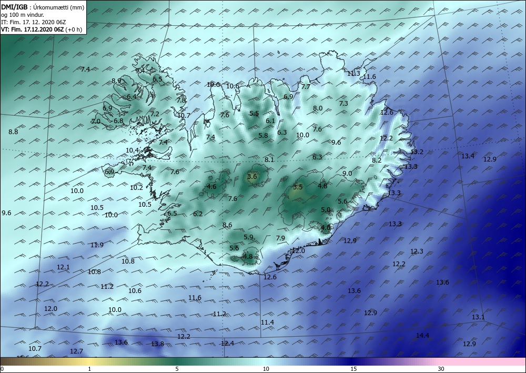Screen dimensions: 526x373
Task: Click the '5' label on the color scale
Action: pos(177,369)
